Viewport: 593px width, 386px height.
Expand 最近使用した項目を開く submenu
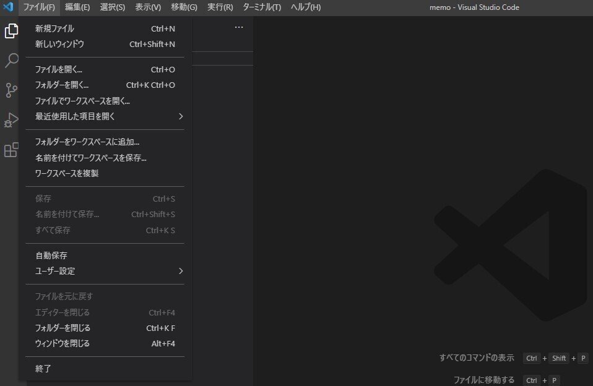tap(105, 116)
